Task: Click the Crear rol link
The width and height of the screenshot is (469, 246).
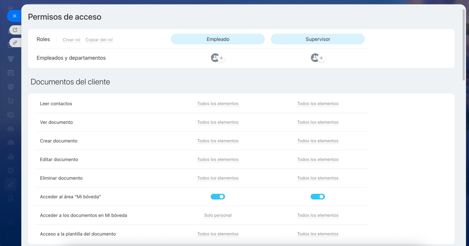Action: tap(71, 40)
